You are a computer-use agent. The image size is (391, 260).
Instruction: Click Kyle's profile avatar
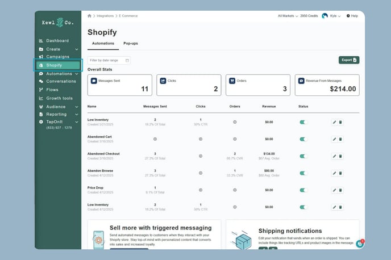(x=325, y=16)
